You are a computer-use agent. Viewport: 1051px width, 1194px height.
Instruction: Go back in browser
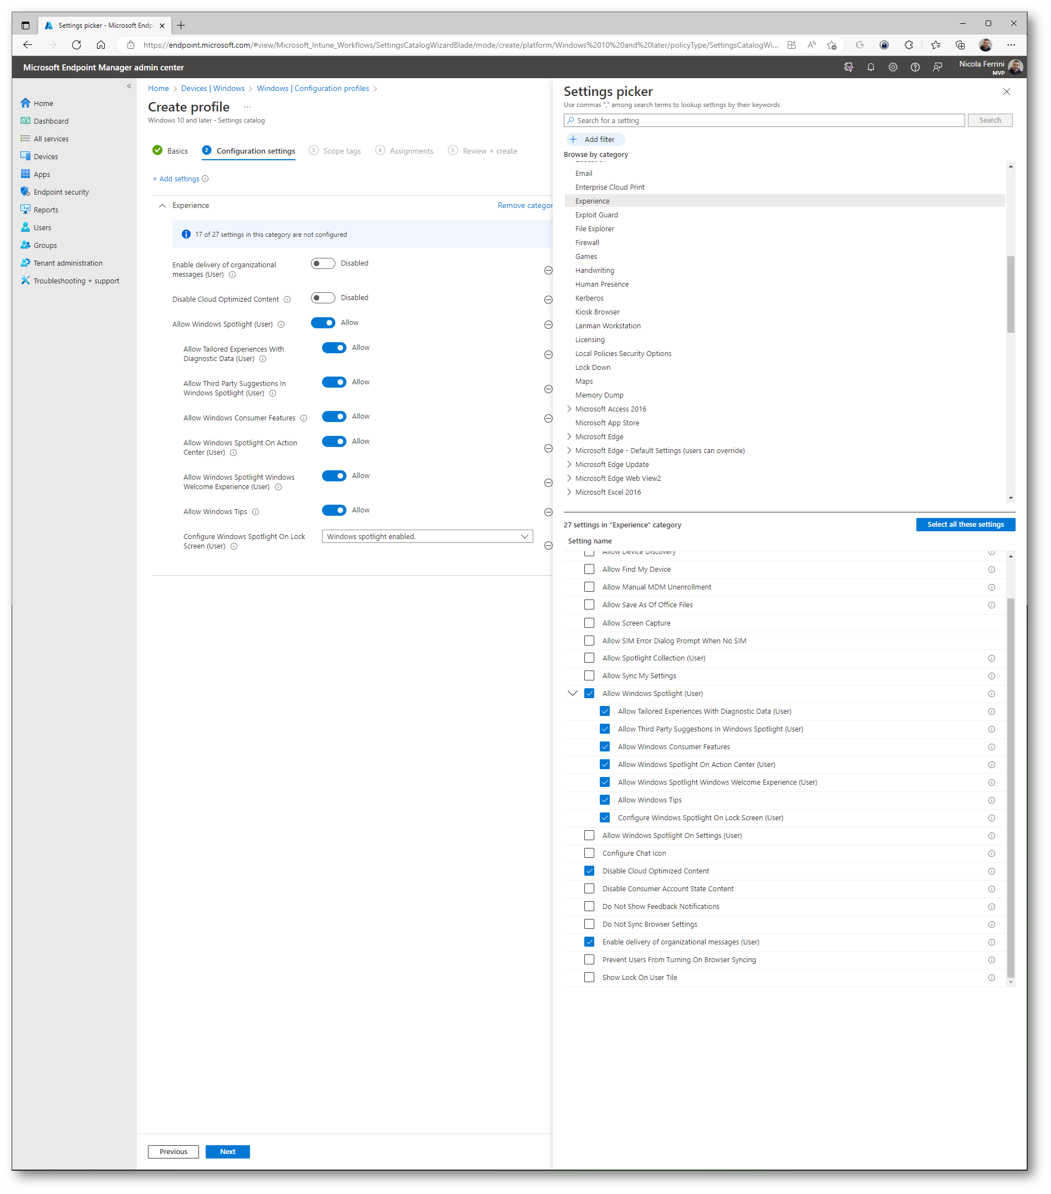[x=28, y=45]
